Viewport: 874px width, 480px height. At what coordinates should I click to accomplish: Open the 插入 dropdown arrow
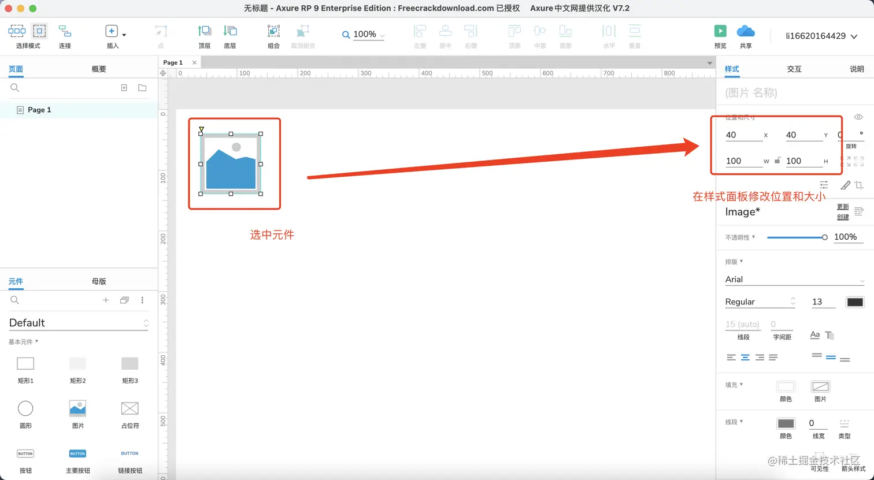tap(124, 35)
